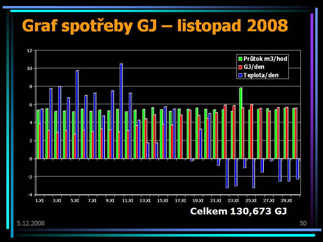
Task: Select the "Průtok m3/hod" legend label
Action: [265, 59]
